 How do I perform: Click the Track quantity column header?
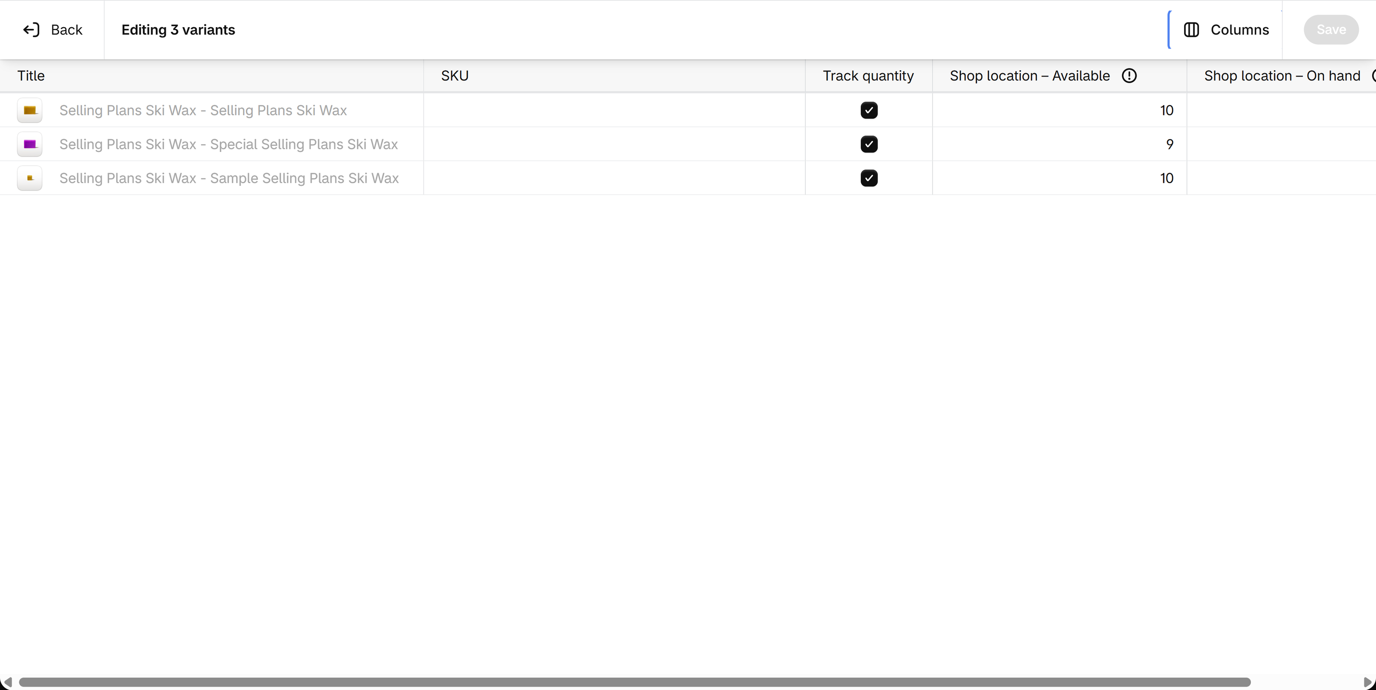coord(868,76)
